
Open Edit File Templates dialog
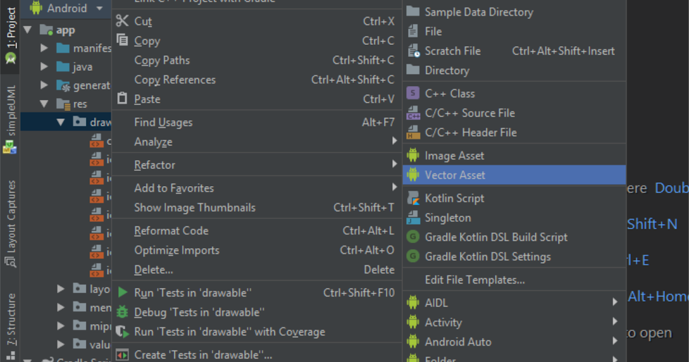(474, 280)
